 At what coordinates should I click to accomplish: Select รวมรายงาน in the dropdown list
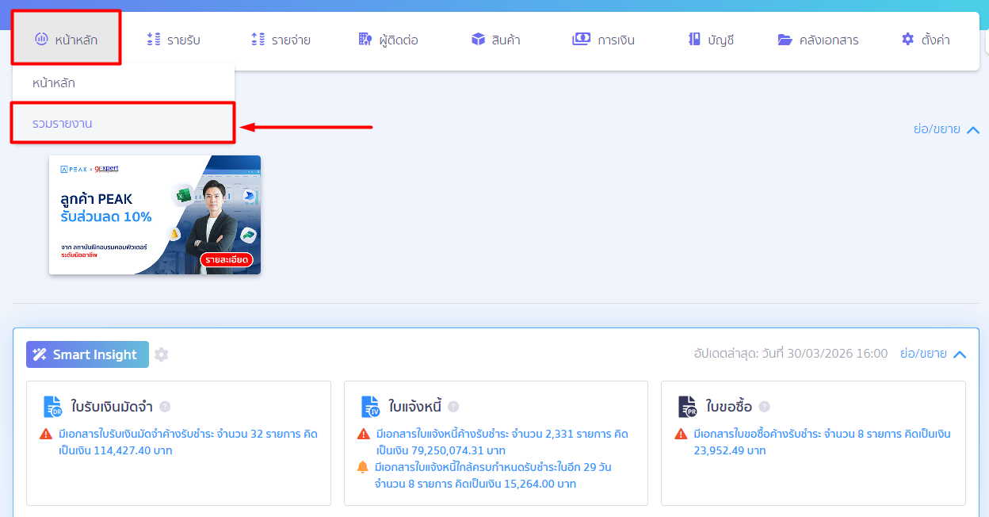tap(124, 124)
